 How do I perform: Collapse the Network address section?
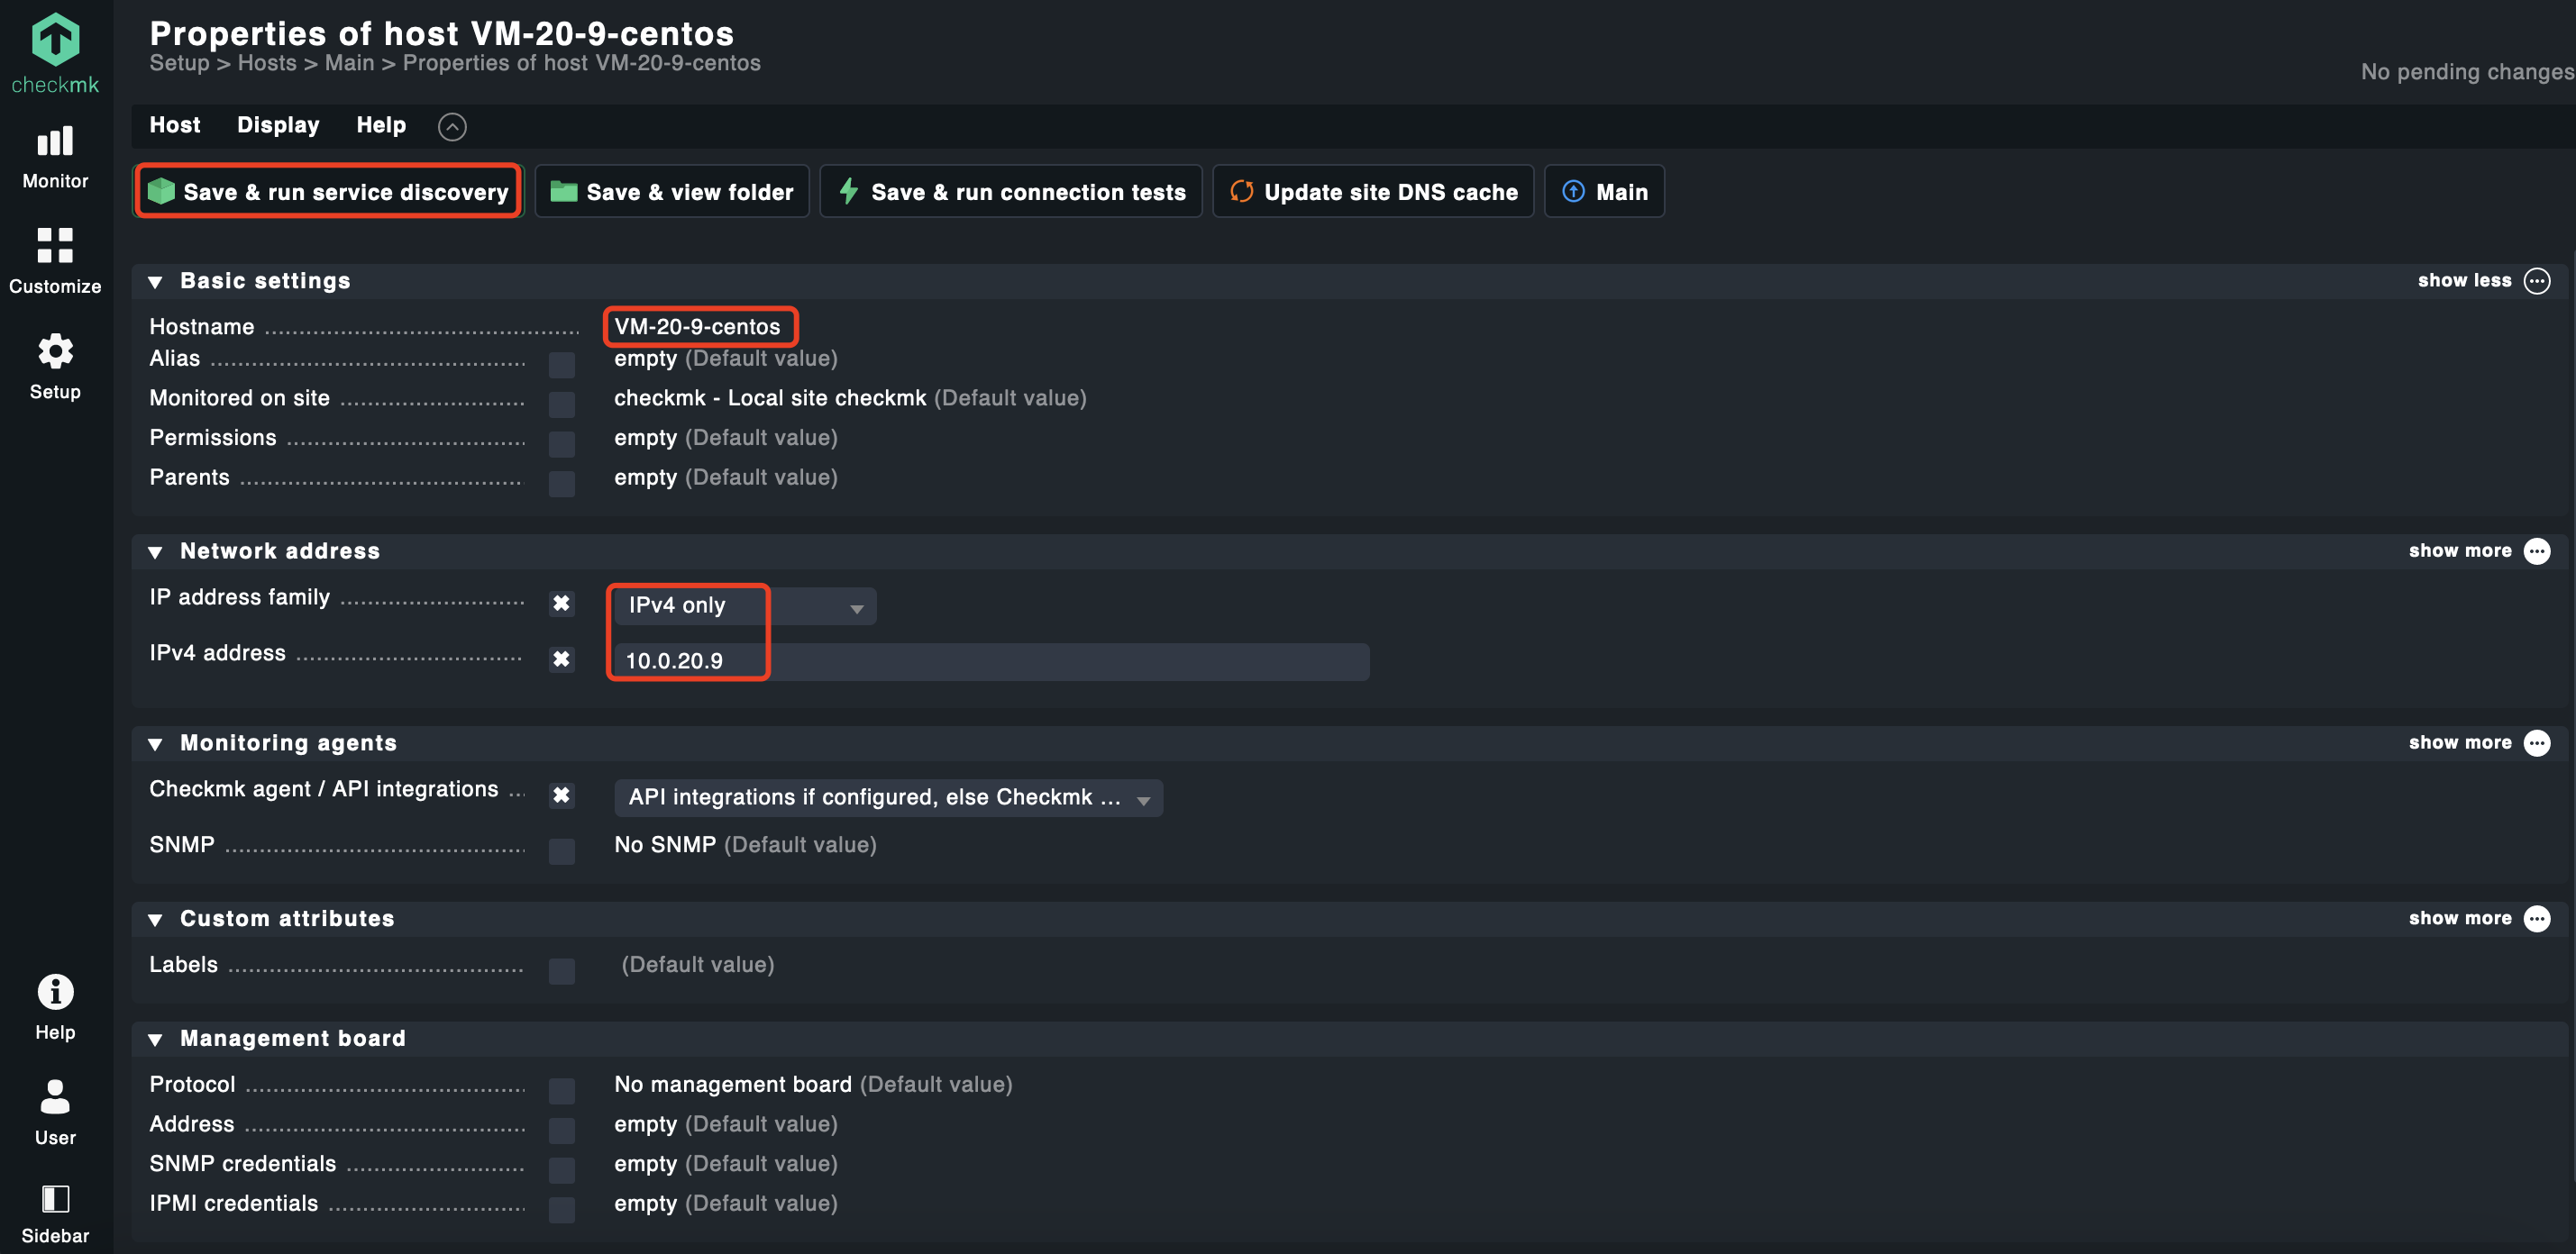(x=156, y=551)
